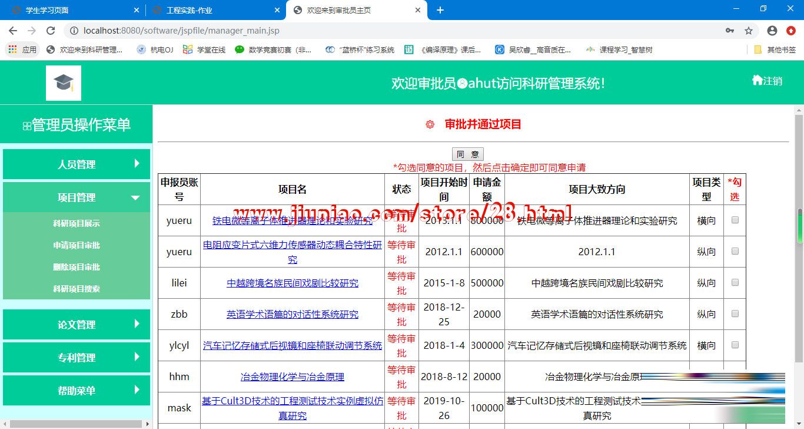Open a new browser tab with plus icon

[x=440, y=10]
